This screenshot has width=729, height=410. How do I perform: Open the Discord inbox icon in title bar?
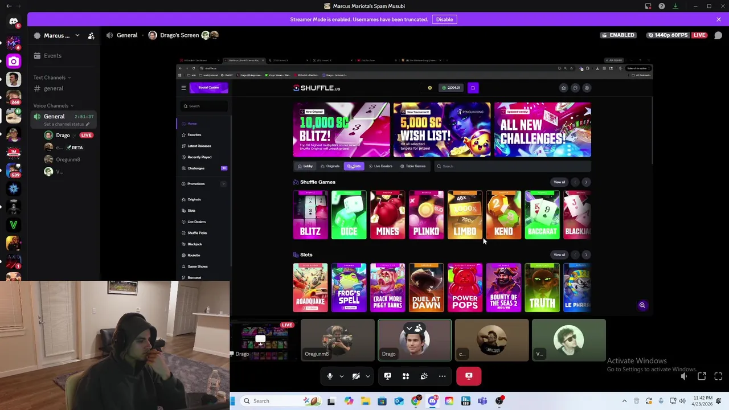[648, 6]
